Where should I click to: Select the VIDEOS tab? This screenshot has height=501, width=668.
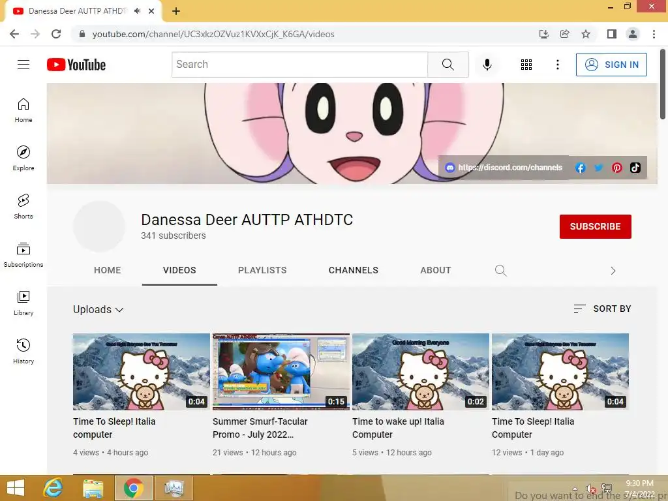click(179, 270)
